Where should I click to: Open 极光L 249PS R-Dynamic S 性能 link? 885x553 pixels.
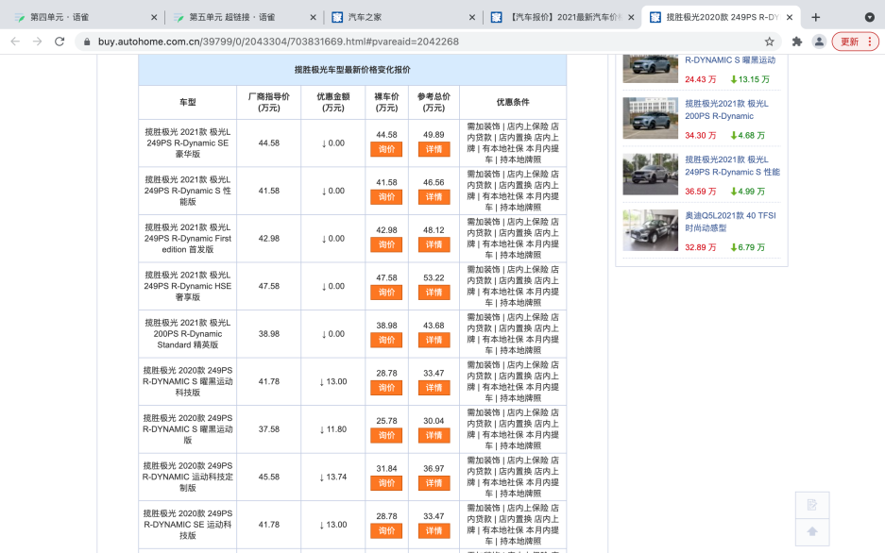pos(732,166)
